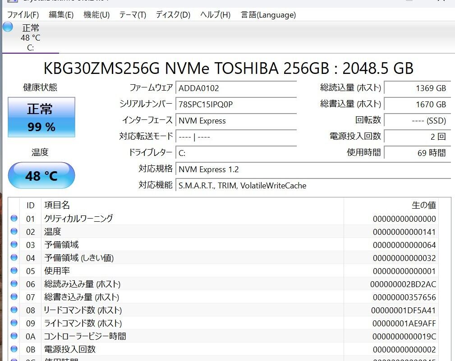Select the 総書き込み量 (ホスト) attribute name
This screenshot has height=361, width=455.
(x=82, y=297)
